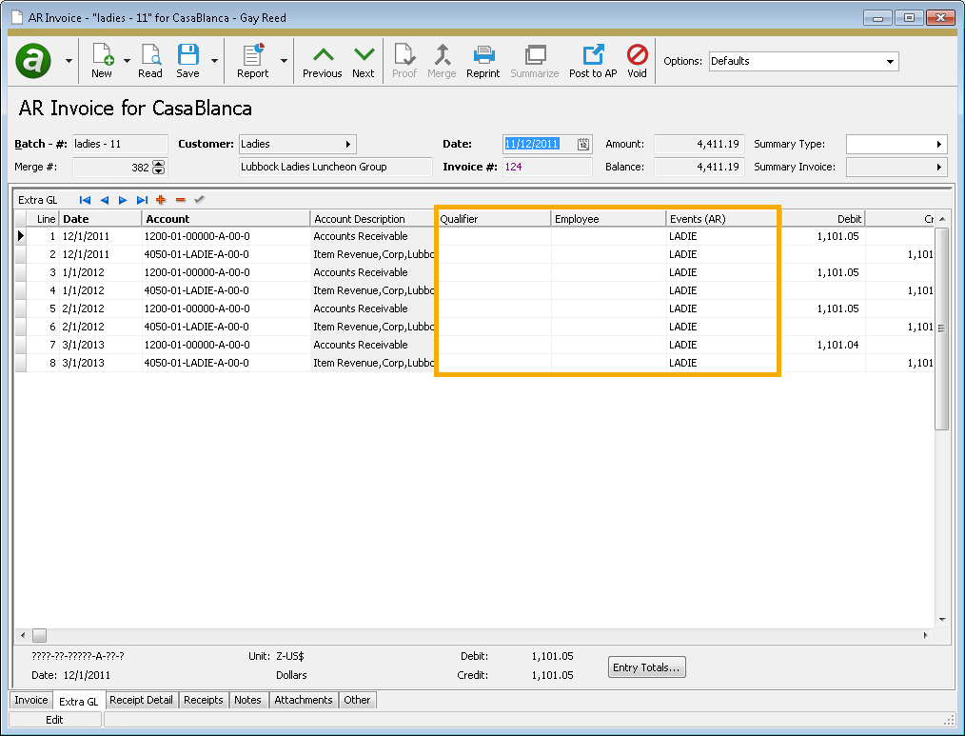Select the Void invoice icon

pos(638,59)
